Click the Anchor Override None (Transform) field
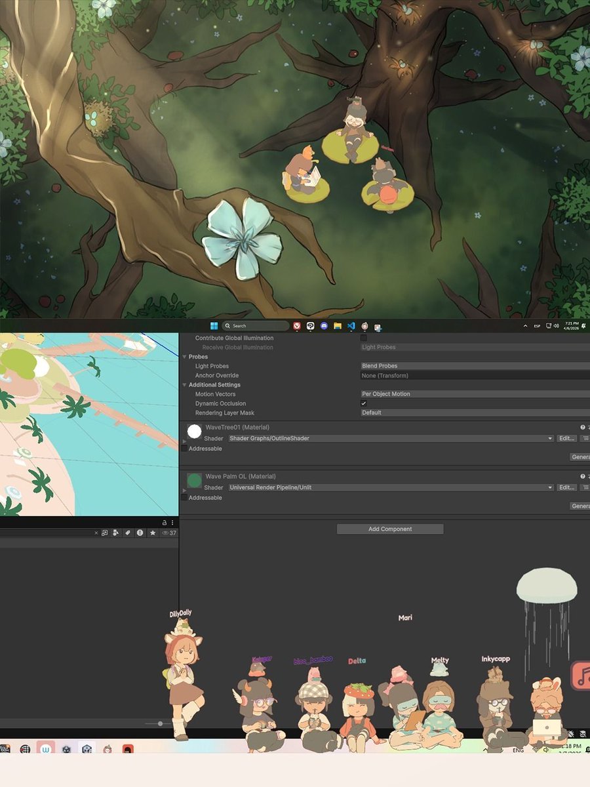The image size is (590, 787). (x=475, y=375)
